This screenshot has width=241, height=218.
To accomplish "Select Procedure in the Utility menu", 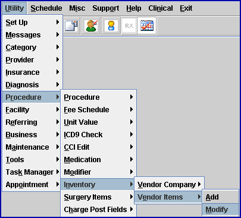I will 32,97.
